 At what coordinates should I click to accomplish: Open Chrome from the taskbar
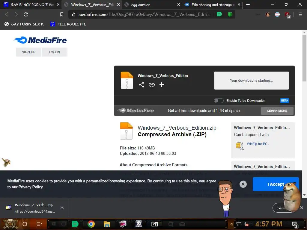click(x=91, y=224)
